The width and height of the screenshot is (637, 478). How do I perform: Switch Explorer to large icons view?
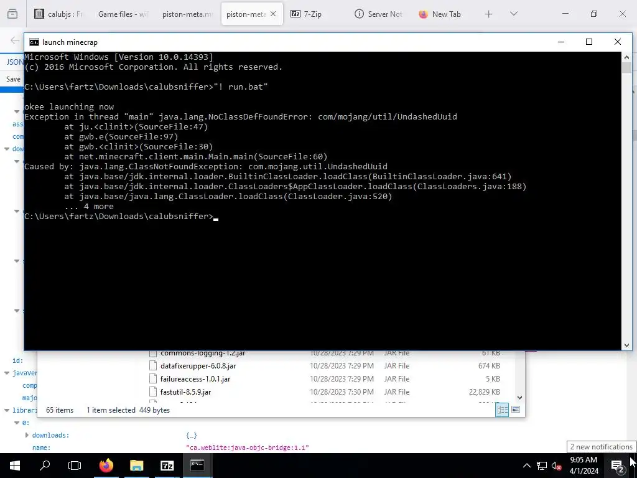click(516, 410)
